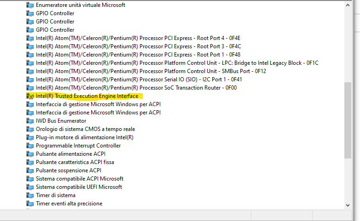
Task: Select the SMBus Port - 0F12 entry
Action: (x=151, y=71)
